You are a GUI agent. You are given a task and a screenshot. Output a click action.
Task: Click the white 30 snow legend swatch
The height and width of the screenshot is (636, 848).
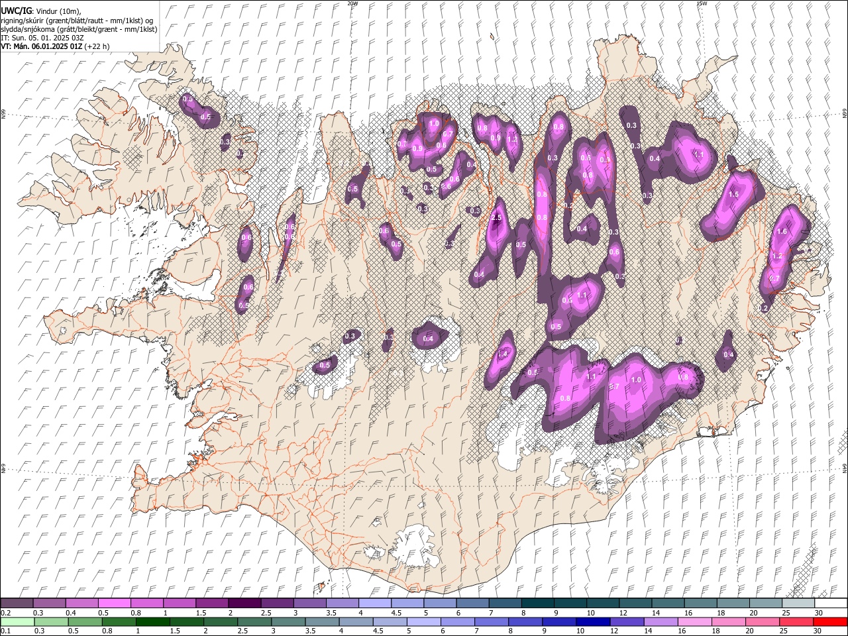[x=830, y=604]
